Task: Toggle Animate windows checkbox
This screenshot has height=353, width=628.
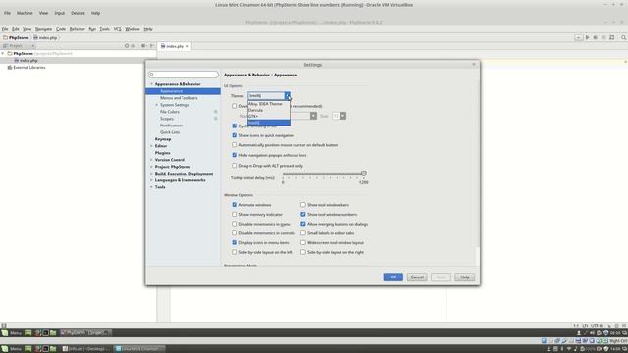Action: click(235, 205)
